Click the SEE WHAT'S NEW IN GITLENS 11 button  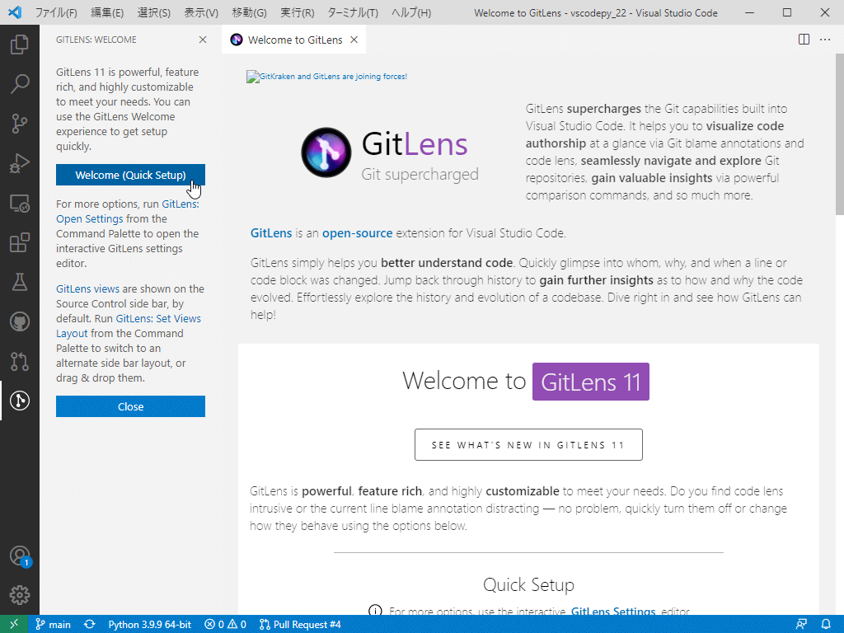(528, 444)
